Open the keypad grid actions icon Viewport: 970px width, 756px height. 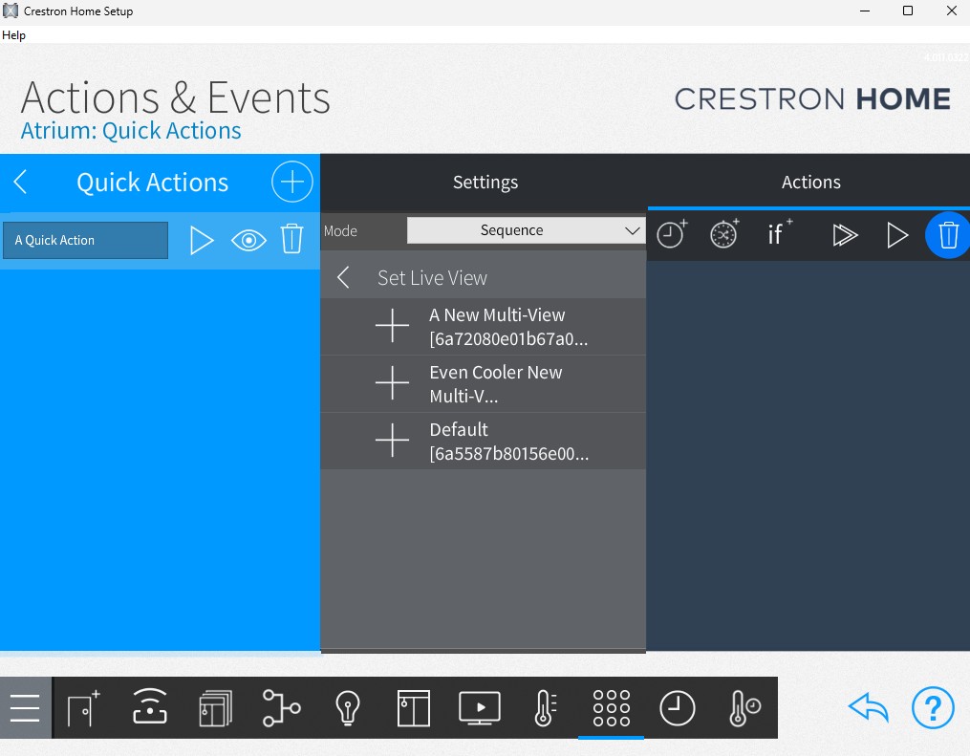pos(612,708)
